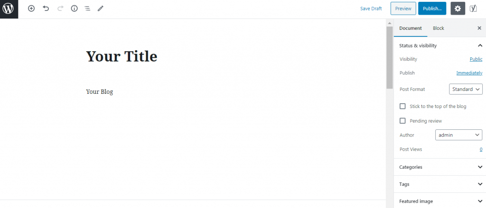Select the pencil tools icon
Screen dimensions: 486x208
101,9
